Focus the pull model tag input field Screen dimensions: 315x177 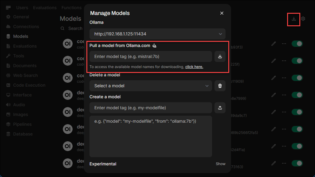tap(151, 56)
